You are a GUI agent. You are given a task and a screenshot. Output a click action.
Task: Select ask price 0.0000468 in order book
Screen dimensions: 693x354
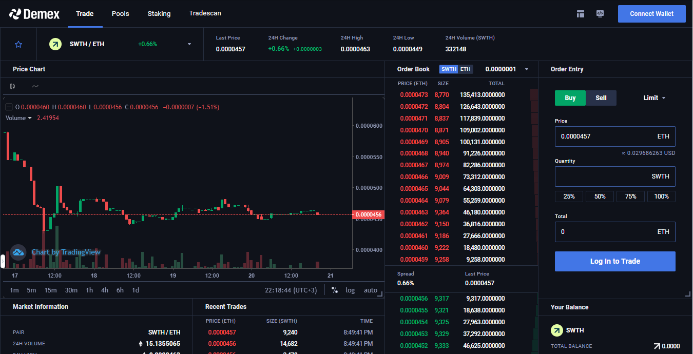click(x=414, y=153)
